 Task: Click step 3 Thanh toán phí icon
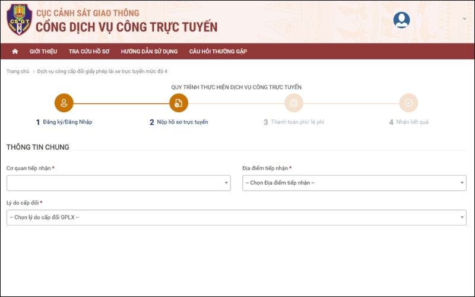pyautogui.click(x=293, y=103)
